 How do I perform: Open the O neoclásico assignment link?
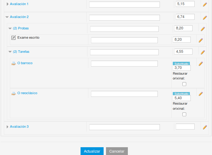[x=27, y=93]
